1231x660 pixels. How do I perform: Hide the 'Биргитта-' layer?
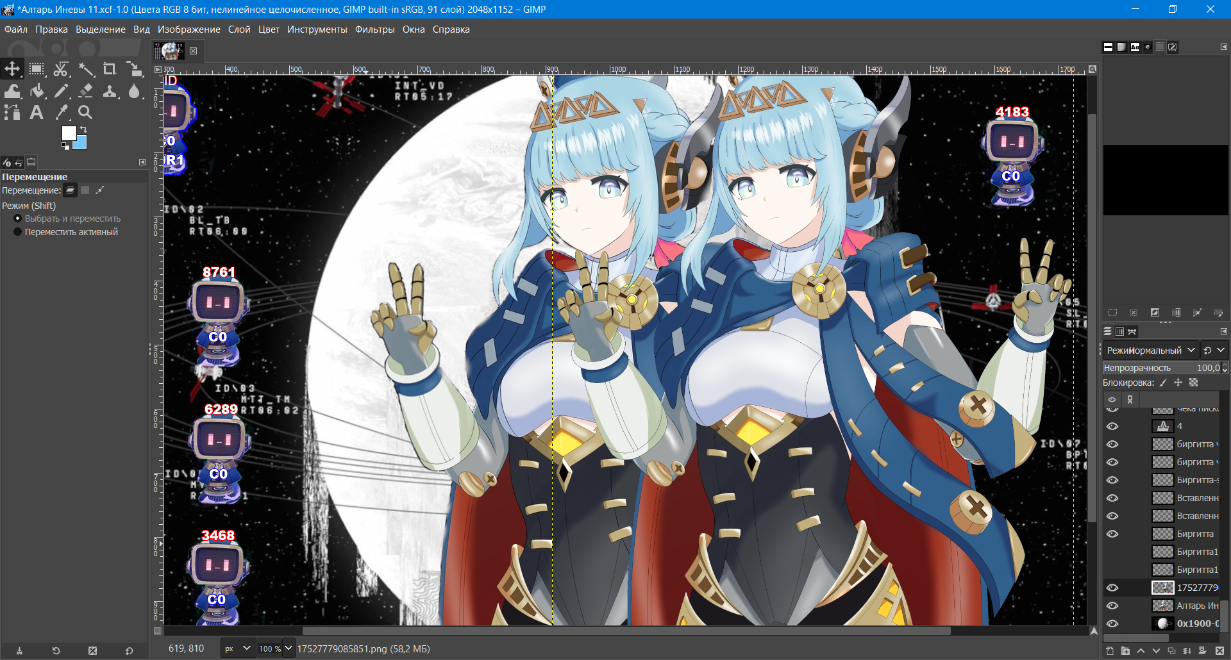click(x=1112, y=480)
